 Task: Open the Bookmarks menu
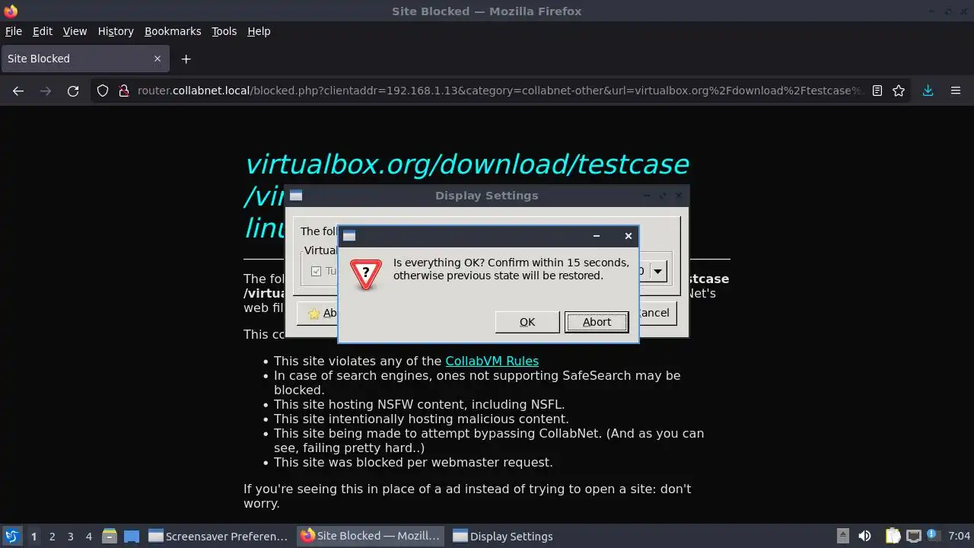coord(173,31)
